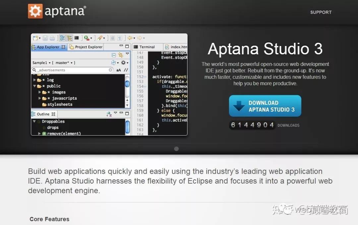Open the Outline view menu triangle

coord(116,113)
